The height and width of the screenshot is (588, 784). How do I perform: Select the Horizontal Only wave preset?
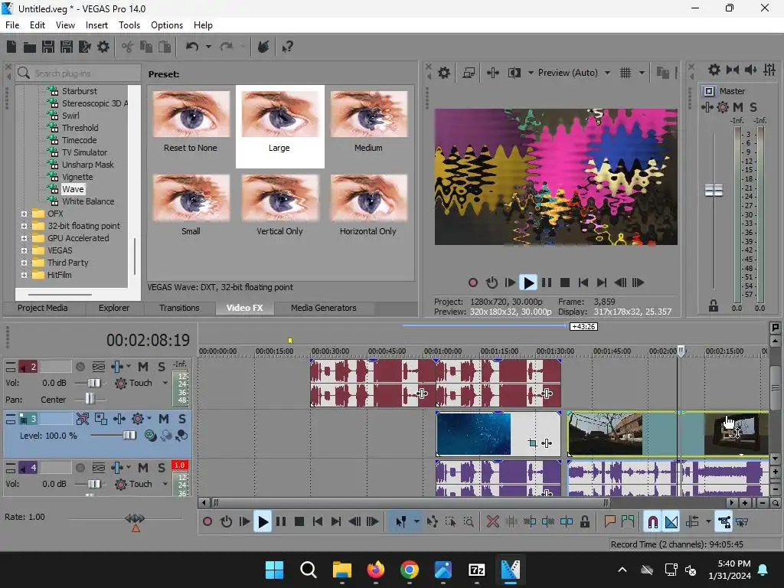point(368,205)
